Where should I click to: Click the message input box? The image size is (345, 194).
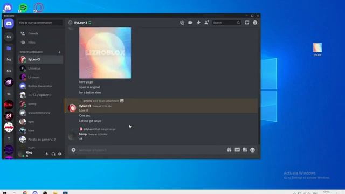pyautogui.click(x=152, y=150)
